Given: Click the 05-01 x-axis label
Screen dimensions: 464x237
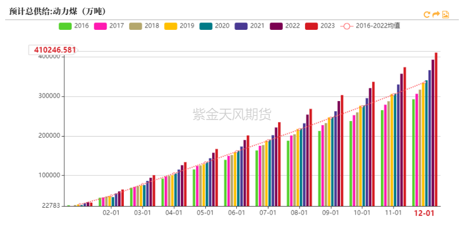Looking at the screenshot, I should 205,213.
